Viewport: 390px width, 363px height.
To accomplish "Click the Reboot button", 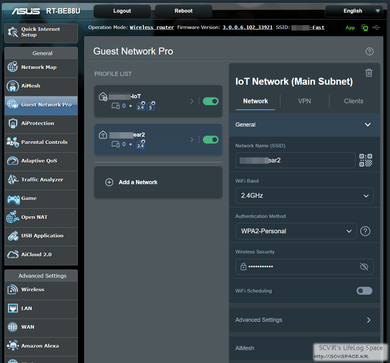I will click(x=184, y=11).
